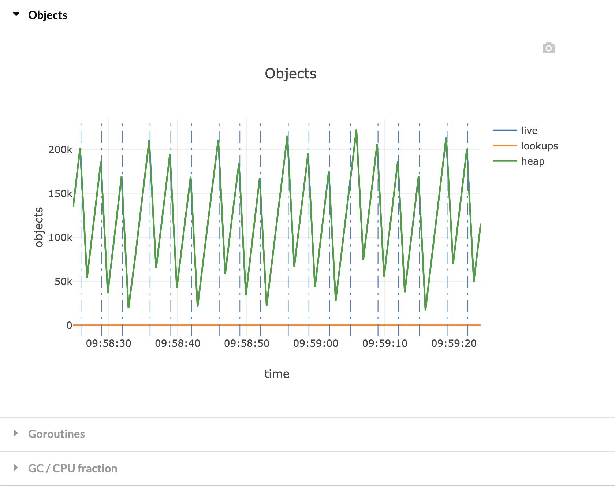615x487 pixels.
Task: Hide the heap trace legend label
Action: pyautogui.click(x=533, y=161)
